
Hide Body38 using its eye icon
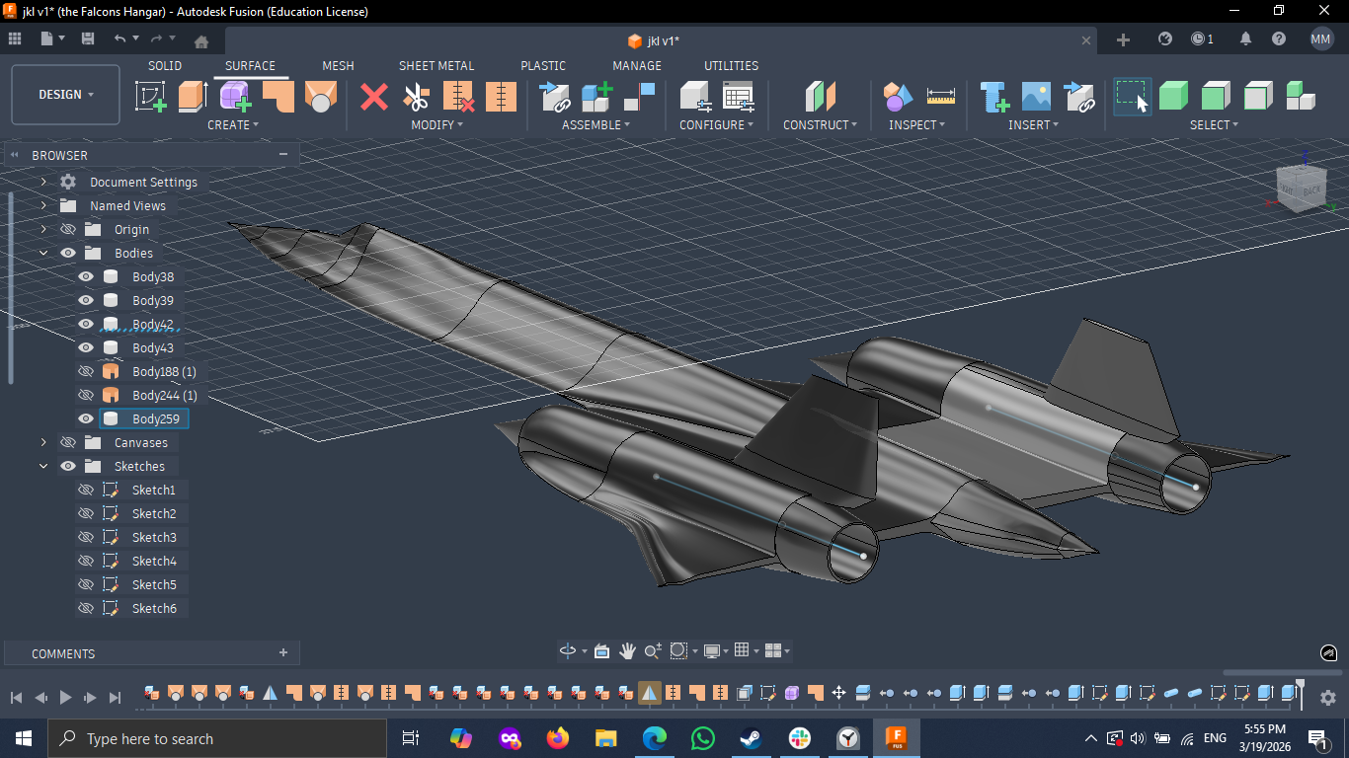86,276
